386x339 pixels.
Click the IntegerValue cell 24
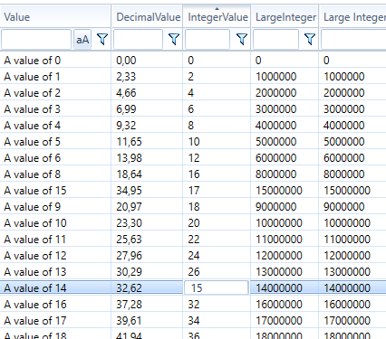click(217, 256)
